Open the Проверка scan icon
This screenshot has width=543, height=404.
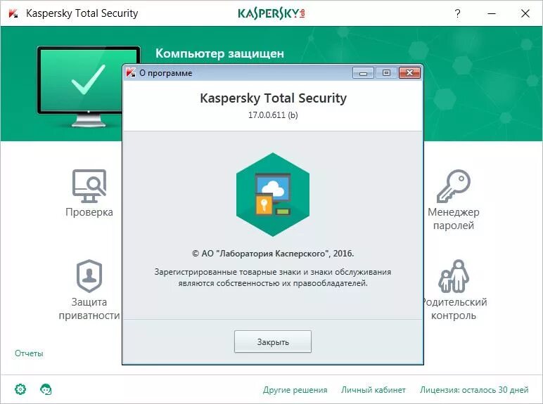tap(89, 185)
